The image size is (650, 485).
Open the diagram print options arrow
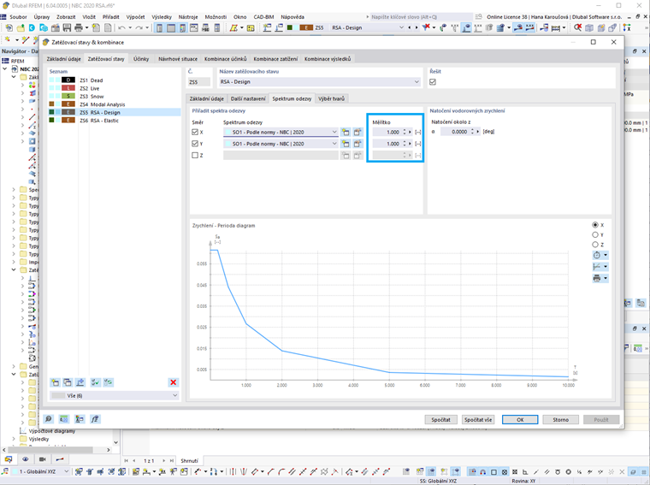(606, 279)
